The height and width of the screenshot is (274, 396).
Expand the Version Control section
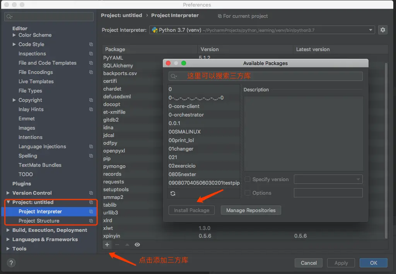click(8, 193)
